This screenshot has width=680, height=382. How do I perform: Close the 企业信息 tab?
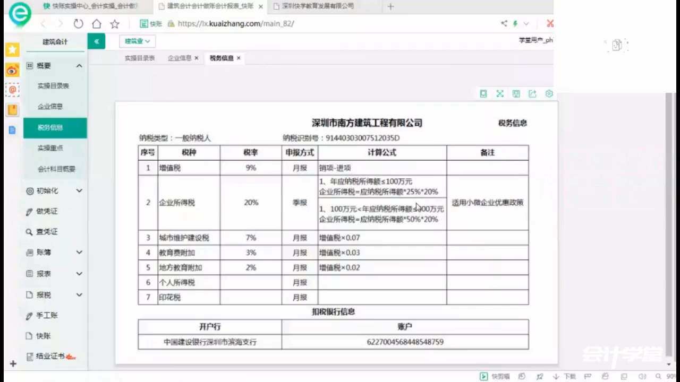[x=197, y=58]
